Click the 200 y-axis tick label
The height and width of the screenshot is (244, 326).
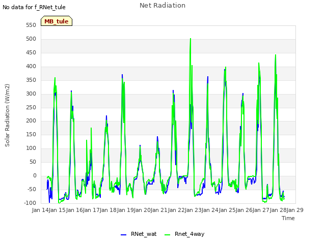(x=31, y=120)
